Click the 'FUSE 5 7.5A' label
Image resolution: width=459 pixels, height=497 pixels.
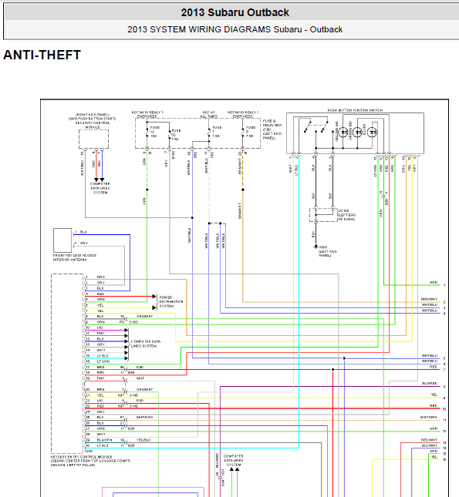click(251, 132)
